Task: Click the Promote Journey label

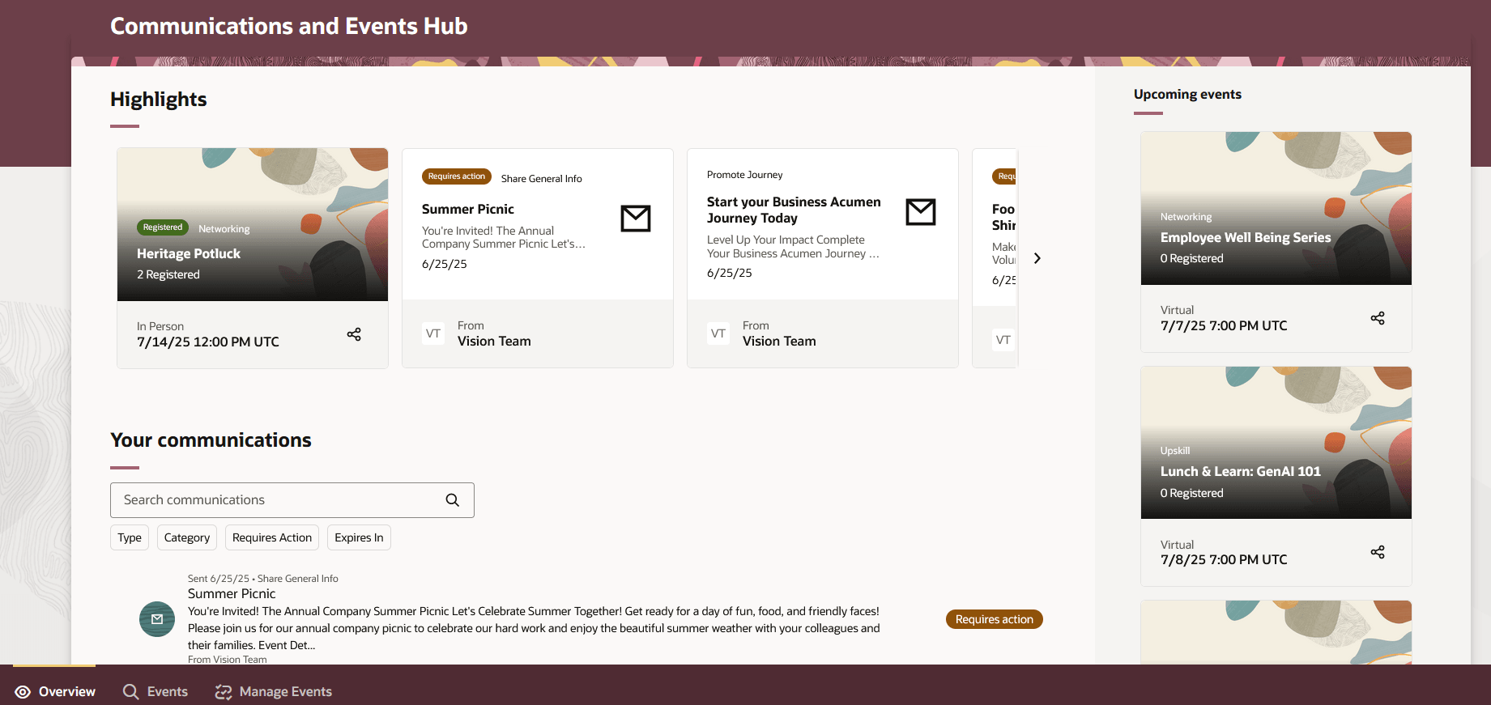Action: (x=745, y=175)
